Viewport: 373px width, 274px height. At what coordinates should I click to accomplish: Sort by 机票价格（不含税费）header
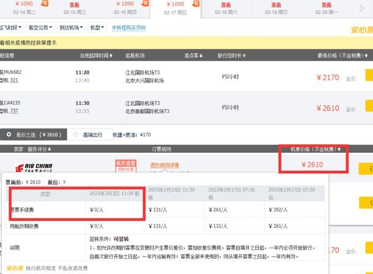pos(316,149)
